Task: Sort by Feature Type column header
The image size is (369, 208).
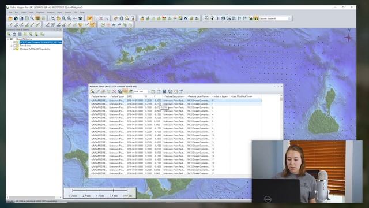Action: 116,96
